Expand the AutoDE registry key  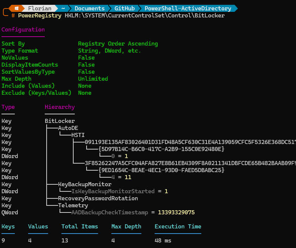click(x=68, y=128)
